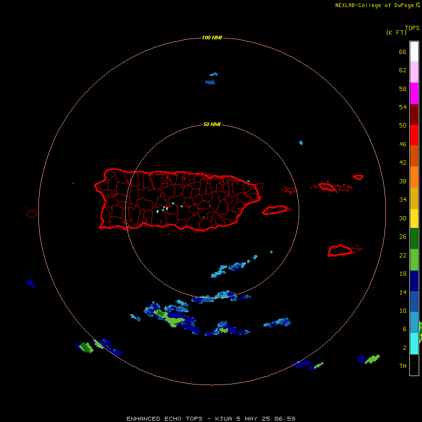Click the cyan 2-6 kft legend swatch
Image resolution: width=422 pixels, height=422 pixels.
pos(414,344)
